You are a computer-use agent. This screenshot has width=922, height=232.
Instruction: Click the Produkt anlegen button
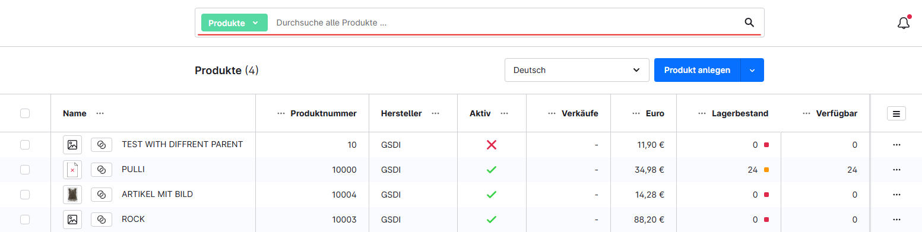pos(697,70)
